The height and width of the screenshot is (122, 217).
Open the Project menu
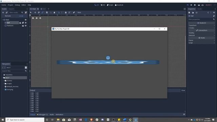[x=11, y=5]
